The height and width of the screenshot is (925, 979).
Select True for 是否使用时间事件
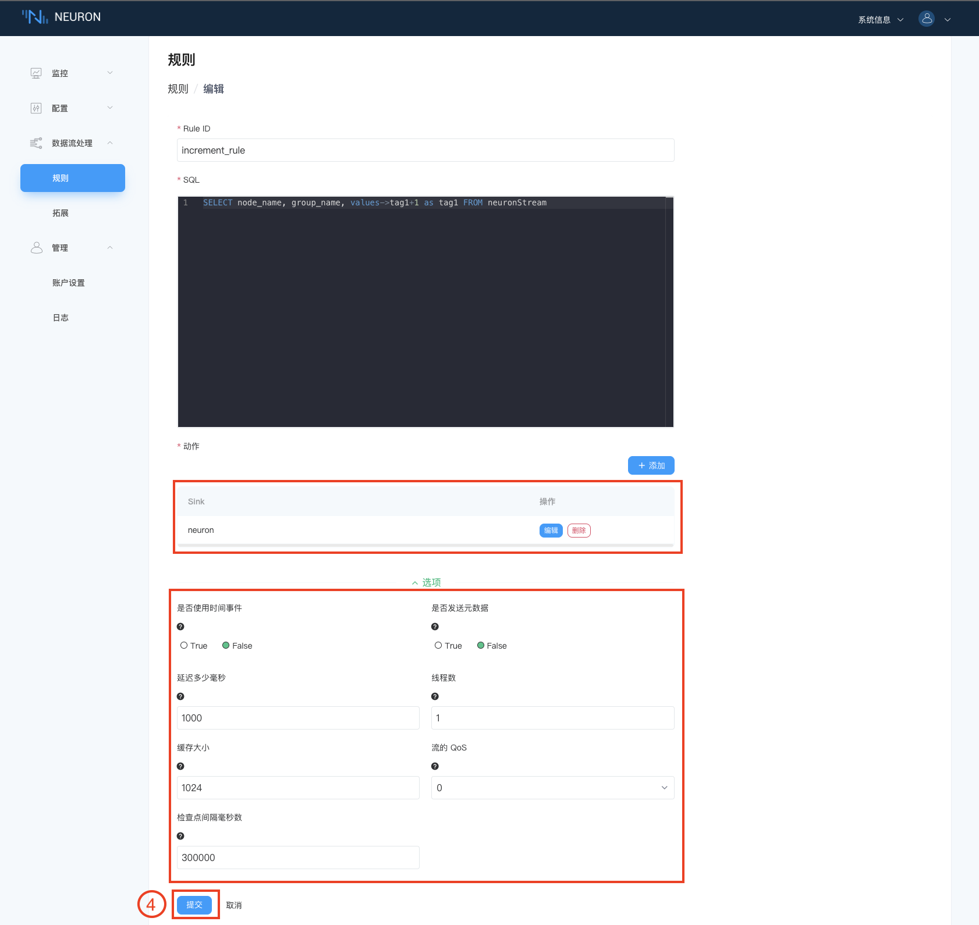click(x=184, y=645)
